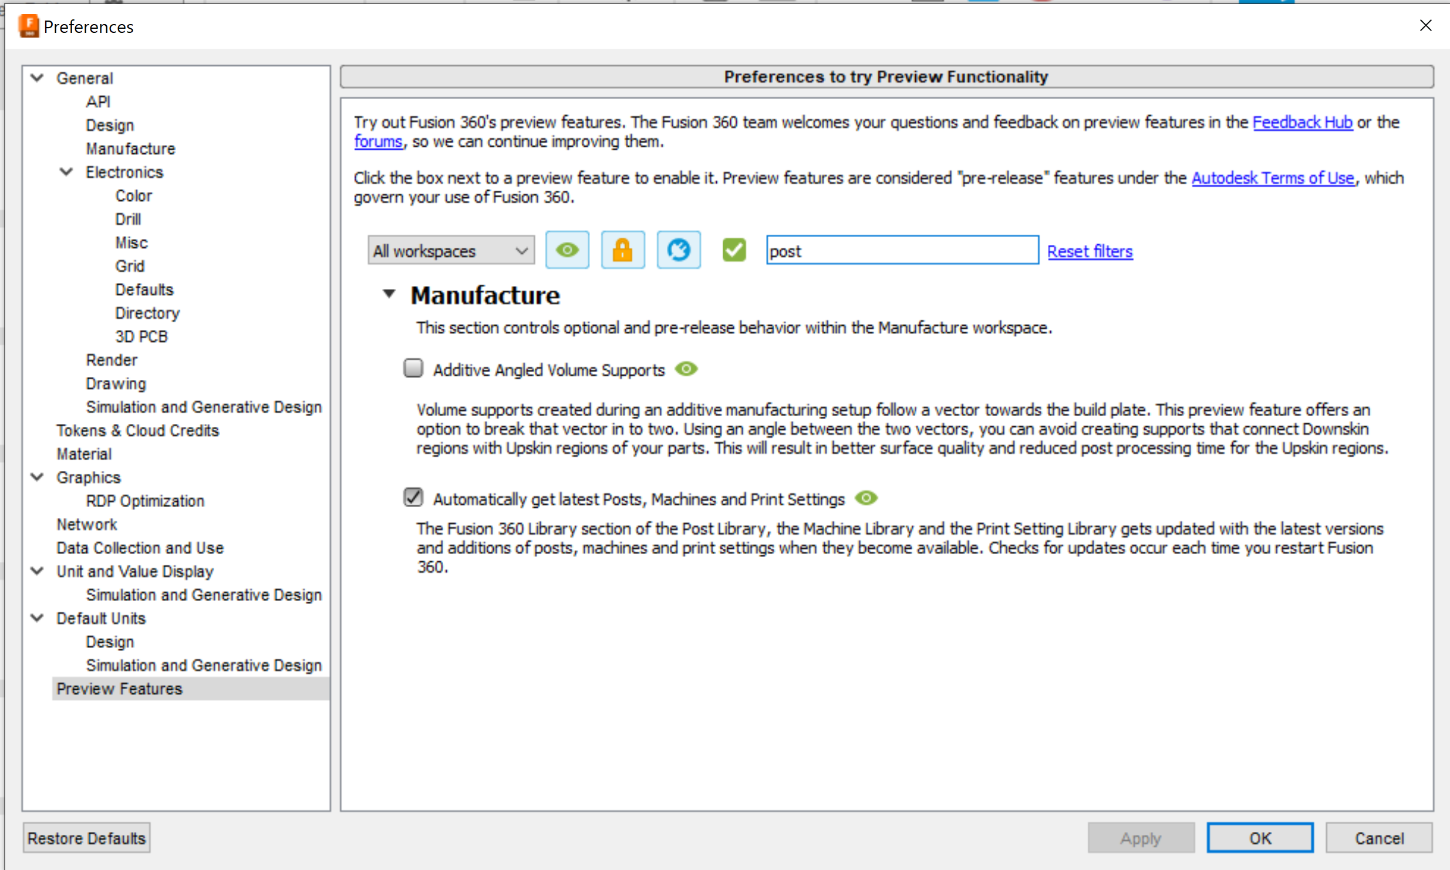Click the search field containing post
The image size is (1450, 870).
tap(902, 251)
